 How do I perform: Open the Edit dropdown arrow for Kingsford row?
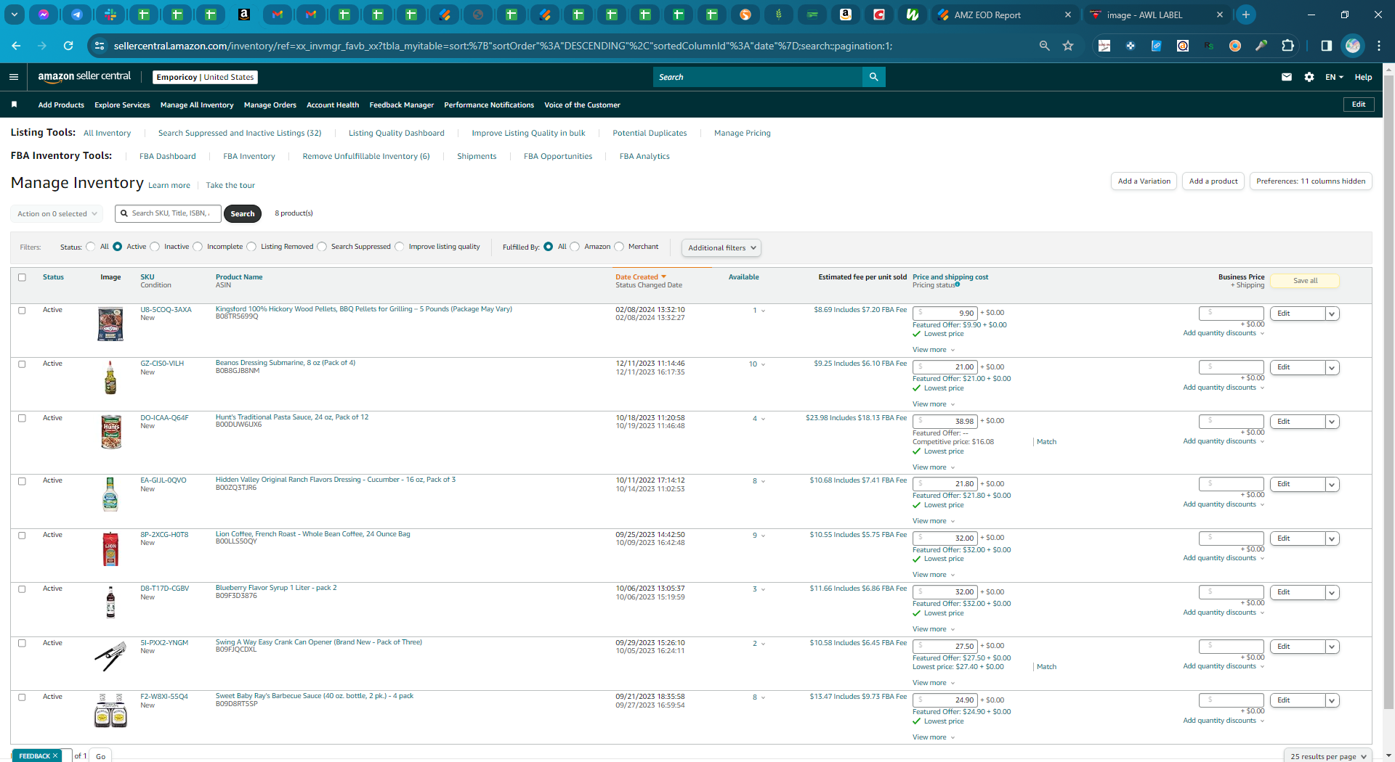(x=1332, y=314)
